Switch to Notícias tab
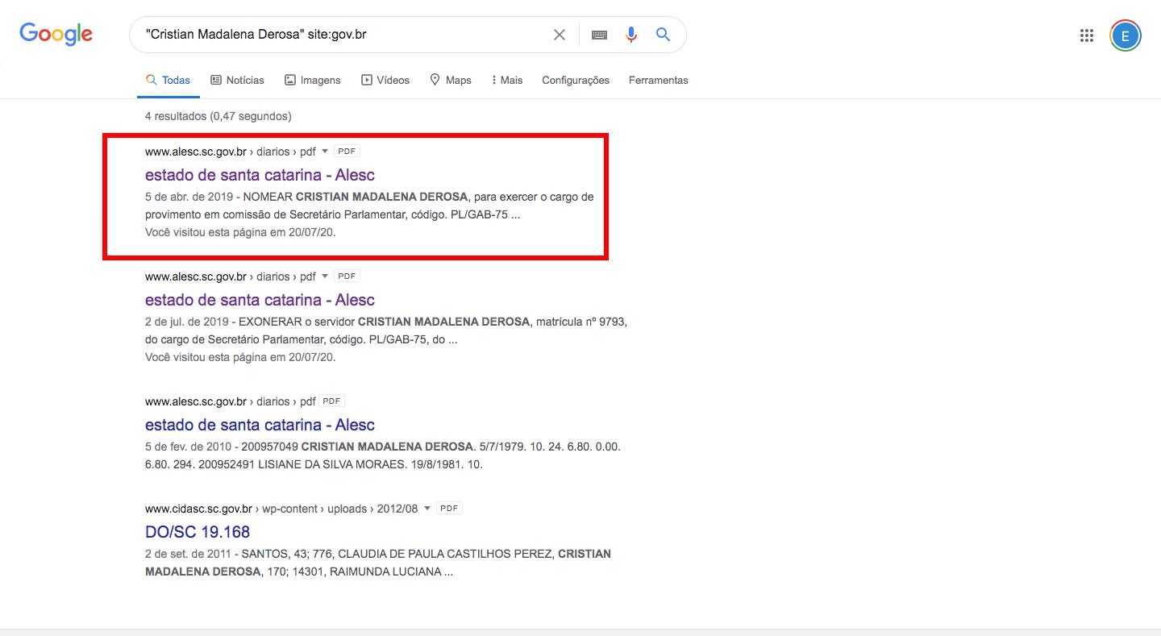The image size is (1161, 636). pos(237,81)
